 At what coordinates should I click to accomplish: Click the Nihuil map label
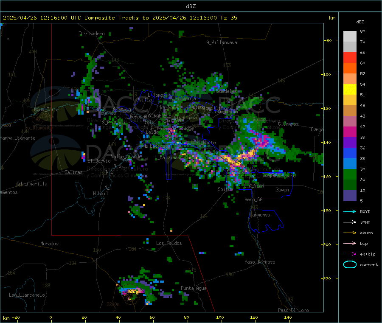coord(101,194)
